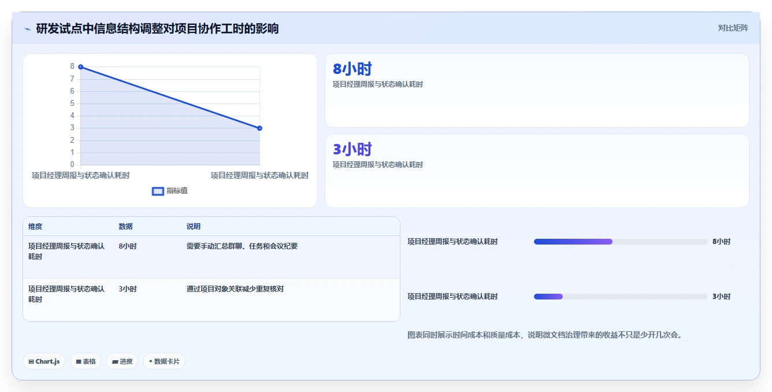Screen dimensions: 772x392
Task: Click the progress bar for 3小时
Action: pos(621,297)
